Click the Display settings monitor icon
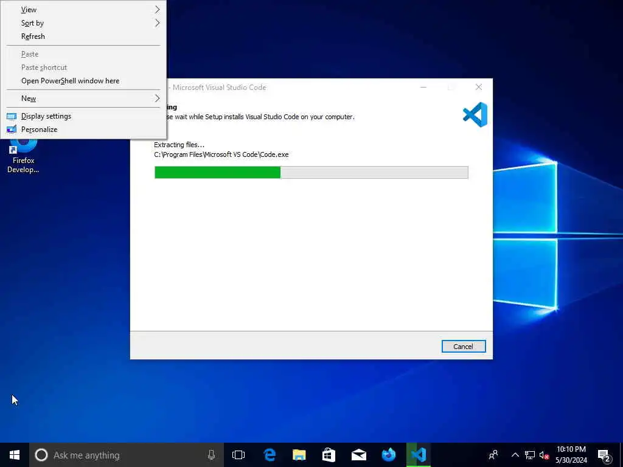Screen dimensions: 623x467 click(12, 116)
